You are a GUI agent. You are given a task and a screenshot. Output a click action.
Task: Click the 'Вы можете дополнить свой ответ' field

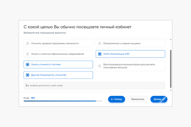tap(94, 85)
